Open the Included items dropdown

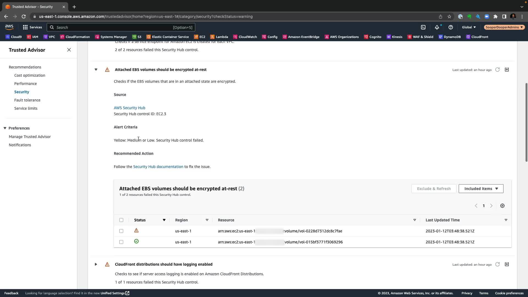(481, 189)
